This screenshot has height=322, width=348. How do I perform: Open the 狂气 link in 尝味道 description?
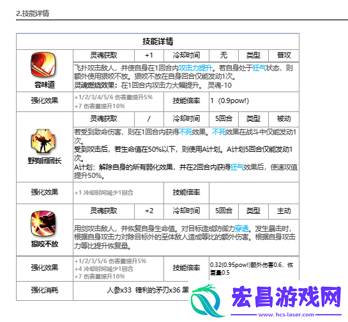[x=259, y=68]
